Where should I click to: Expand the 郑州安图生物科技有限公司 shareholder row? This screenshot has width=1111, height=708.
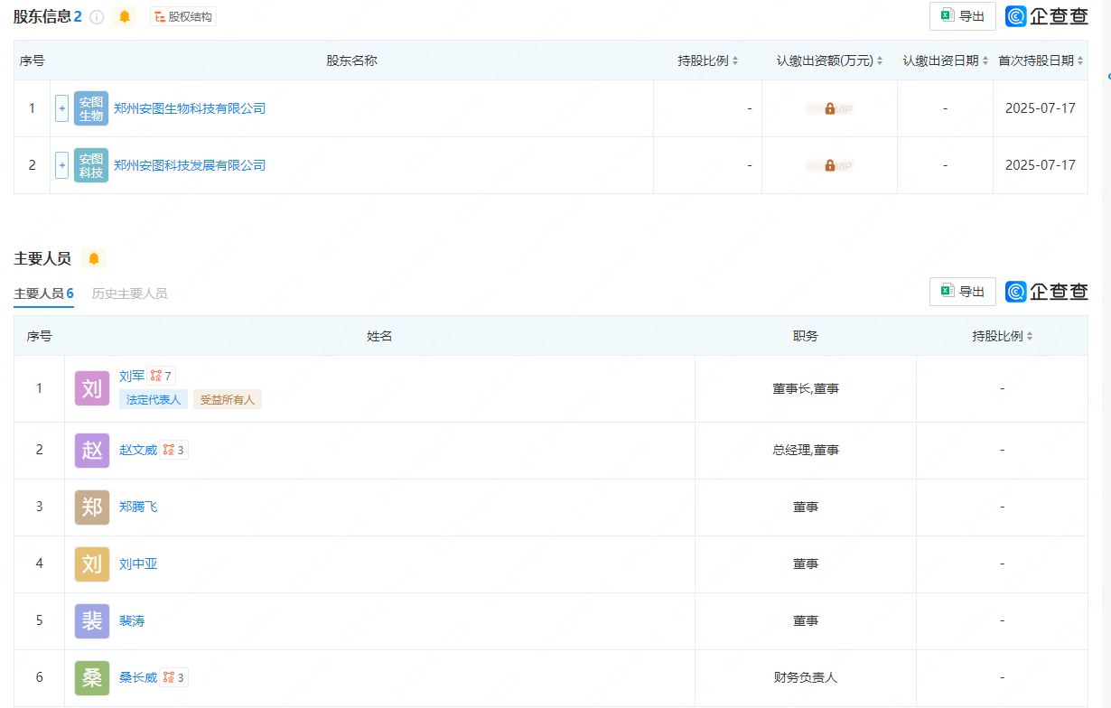pyautogui.click(x=61, y=108)
